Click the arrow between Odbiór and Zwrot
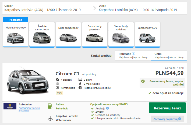 click(94, 8)
